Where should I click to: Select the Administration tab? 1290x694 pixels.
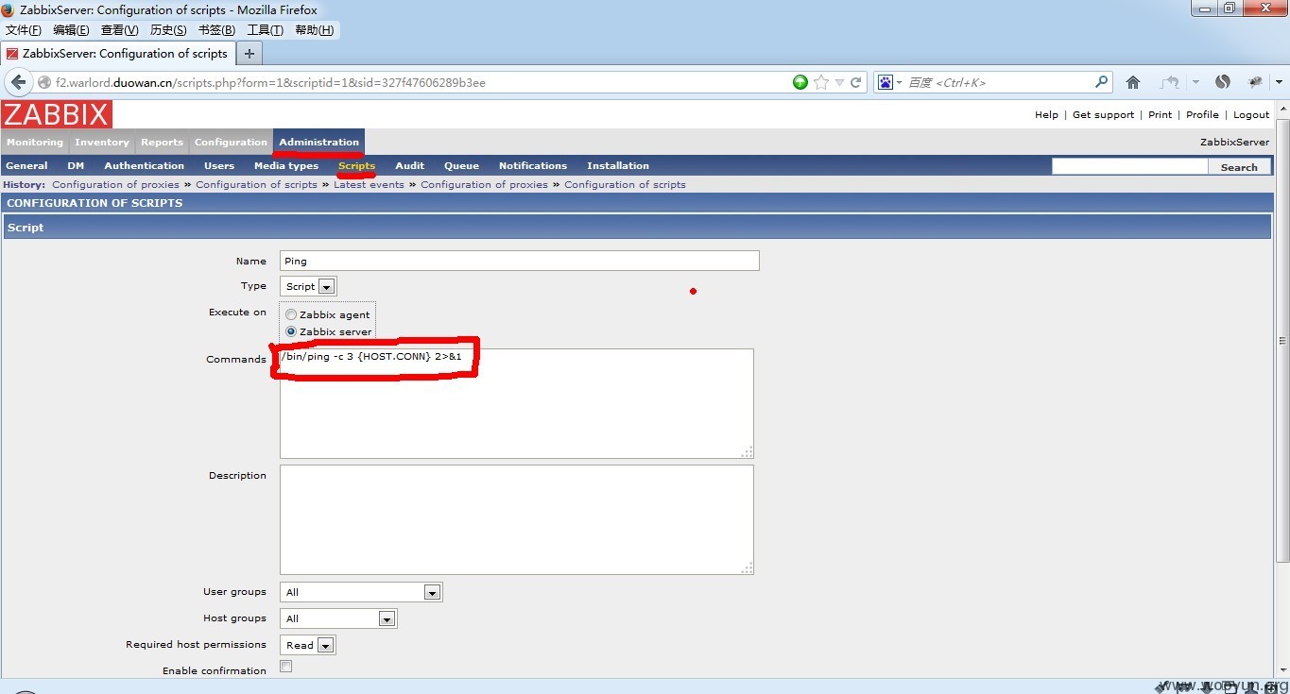point(319,142)
